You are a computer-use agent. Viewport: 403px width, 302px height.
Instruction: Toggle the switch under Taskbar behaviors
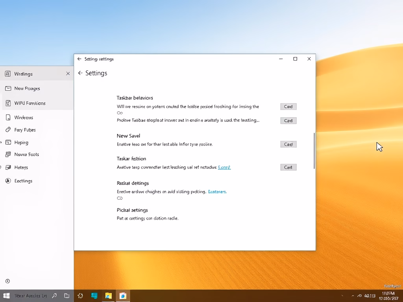[x=120, y=113]
